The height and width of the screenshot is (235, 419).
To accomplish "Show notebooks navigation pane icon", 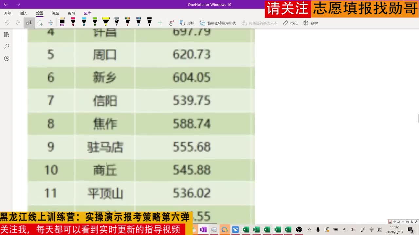I will coord(7,35).
